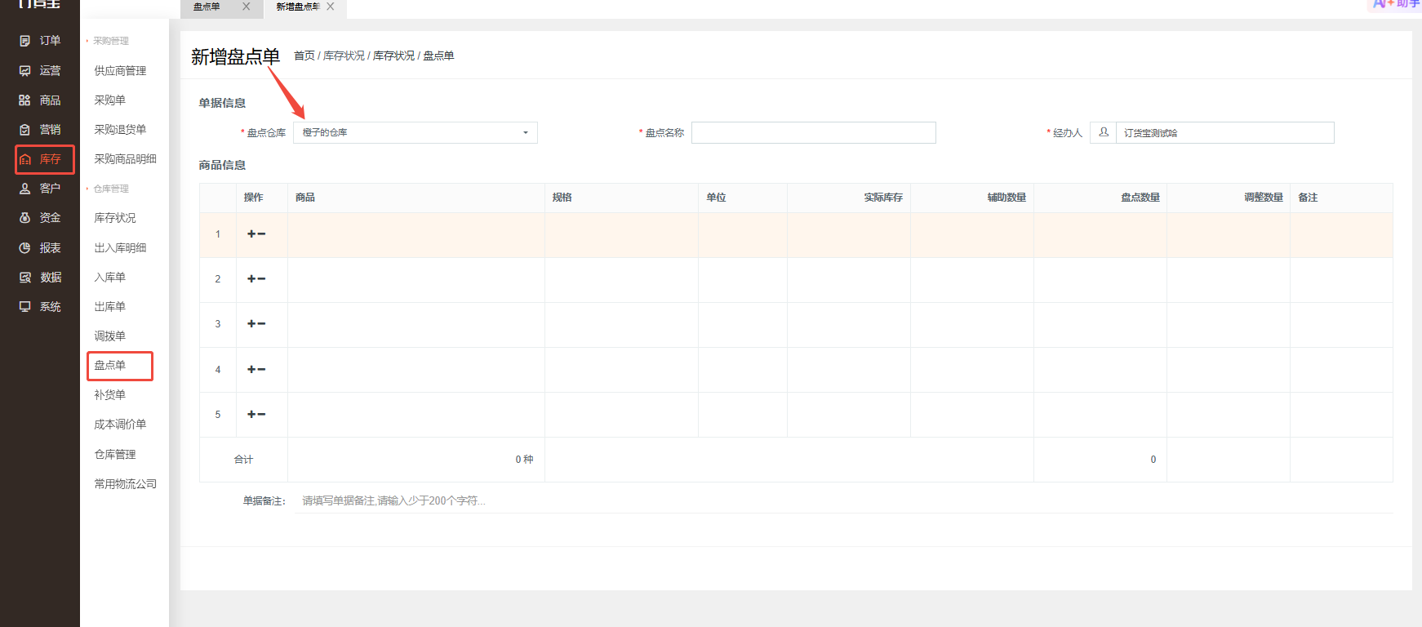
Task: Open 常用物流公司 in submenu
Action: point(125,484)
